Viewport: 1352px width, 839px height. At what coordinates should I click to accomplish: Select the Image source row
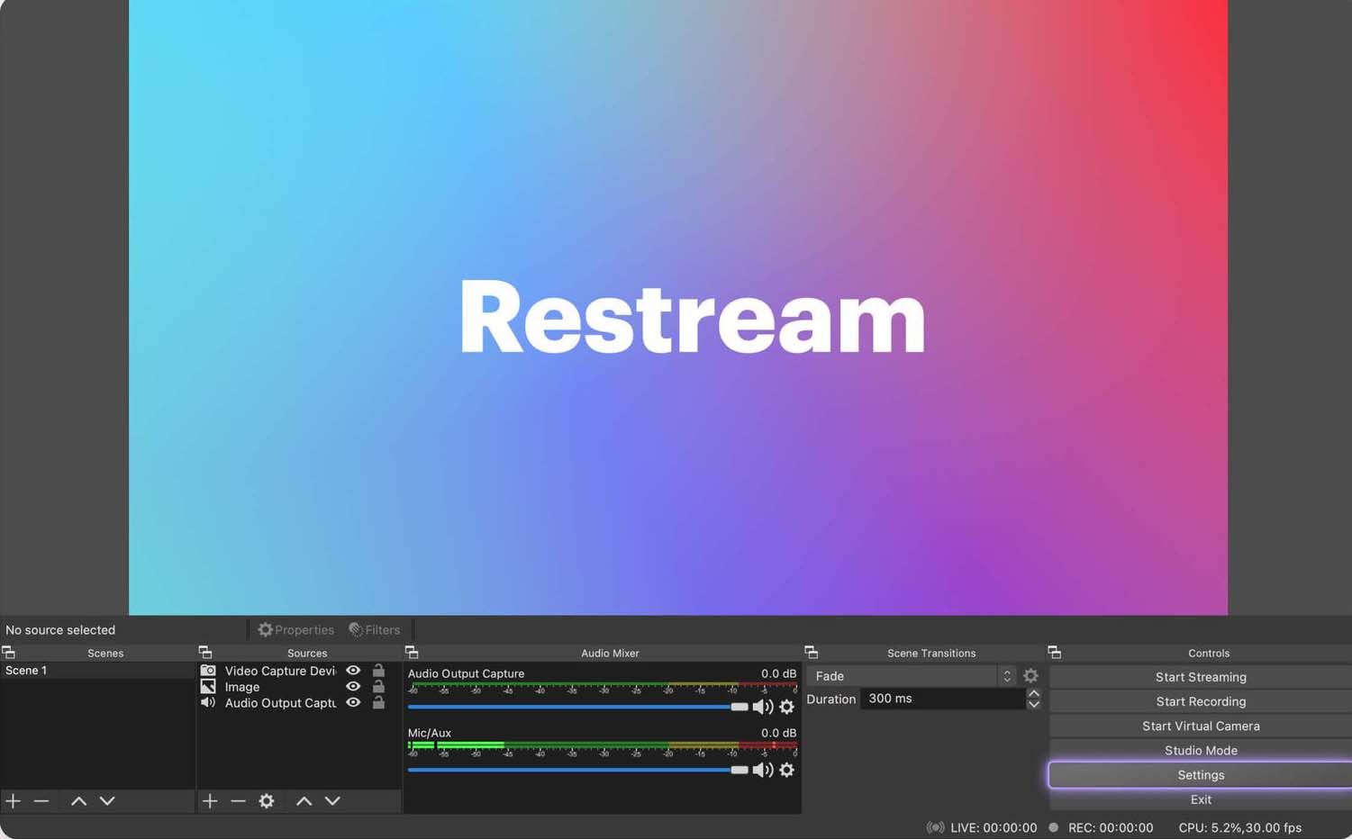tap(297, 687)
